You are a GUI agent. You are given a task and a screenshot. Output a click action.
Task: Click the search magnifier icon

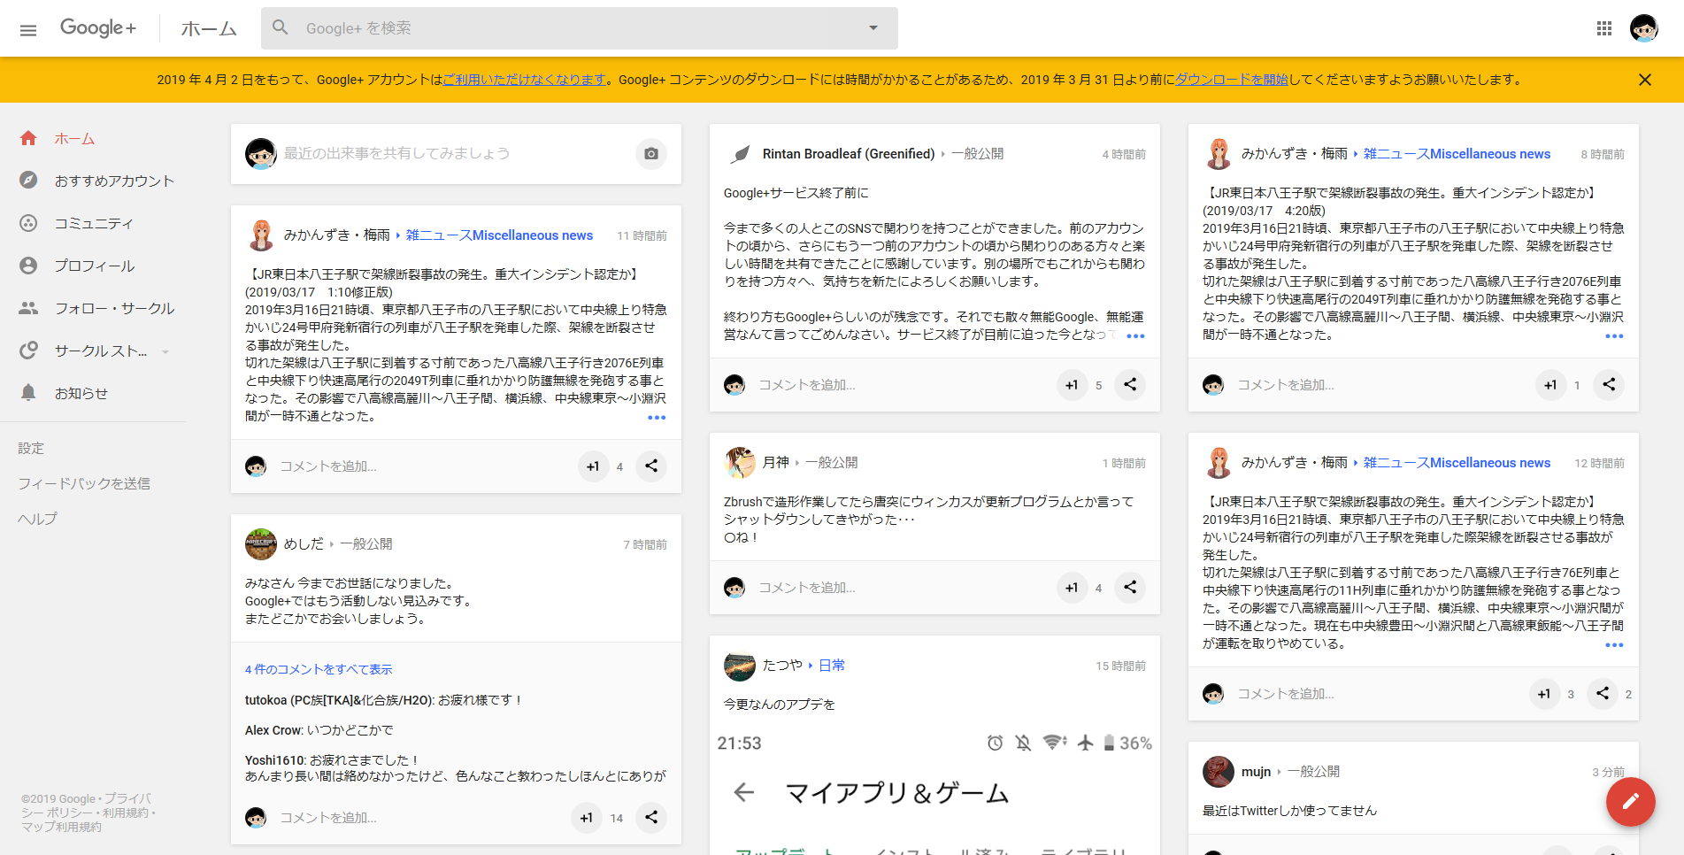pos(281,27)
